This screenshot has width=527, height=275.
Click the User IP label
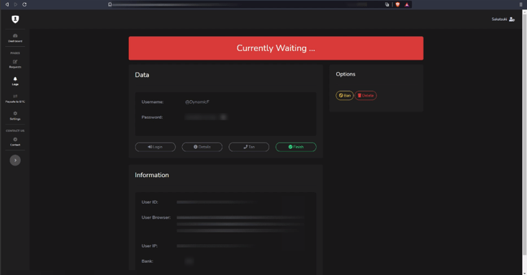click(x=150, y=245)
